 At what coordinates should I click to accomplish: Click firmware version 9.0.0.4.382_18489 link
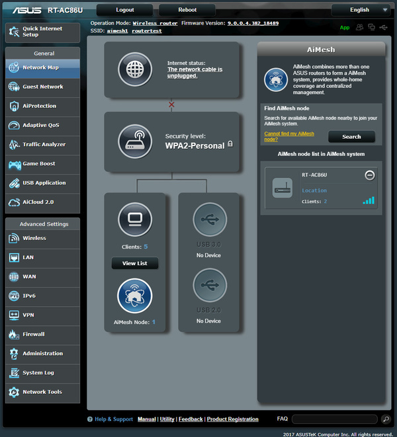click(x=253, y=23)
